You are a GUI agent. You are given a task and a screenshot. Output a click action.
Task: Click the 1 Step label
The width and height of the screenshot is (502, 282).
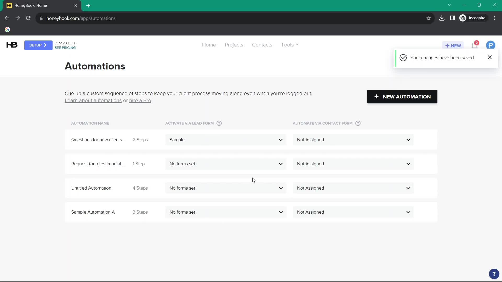click(x=139, y=164)
